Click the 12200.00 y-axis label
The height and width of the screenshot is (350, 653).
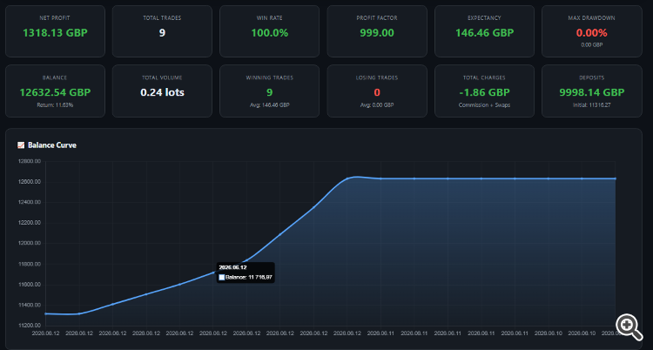[29, 223]
